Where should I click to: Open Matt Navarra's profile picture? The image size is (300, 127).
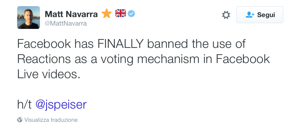pos(28,17)
